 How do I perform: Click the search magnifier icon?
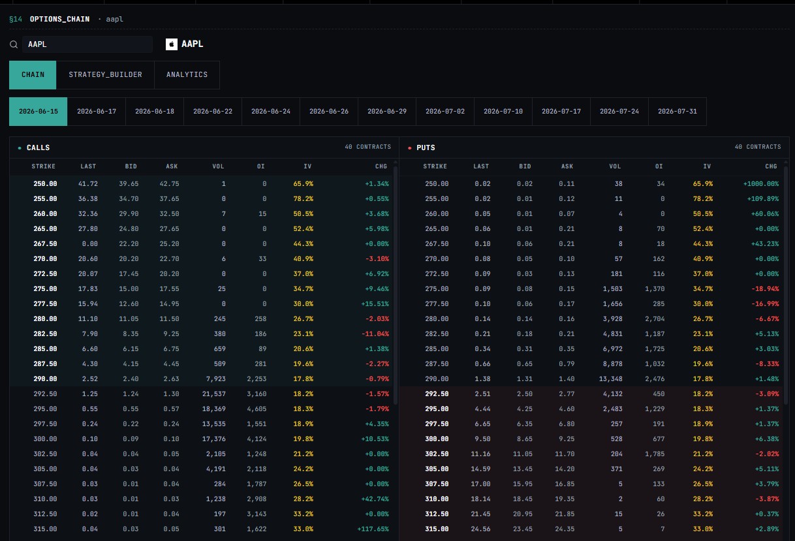pyautogui.click(x=14, y=44)
